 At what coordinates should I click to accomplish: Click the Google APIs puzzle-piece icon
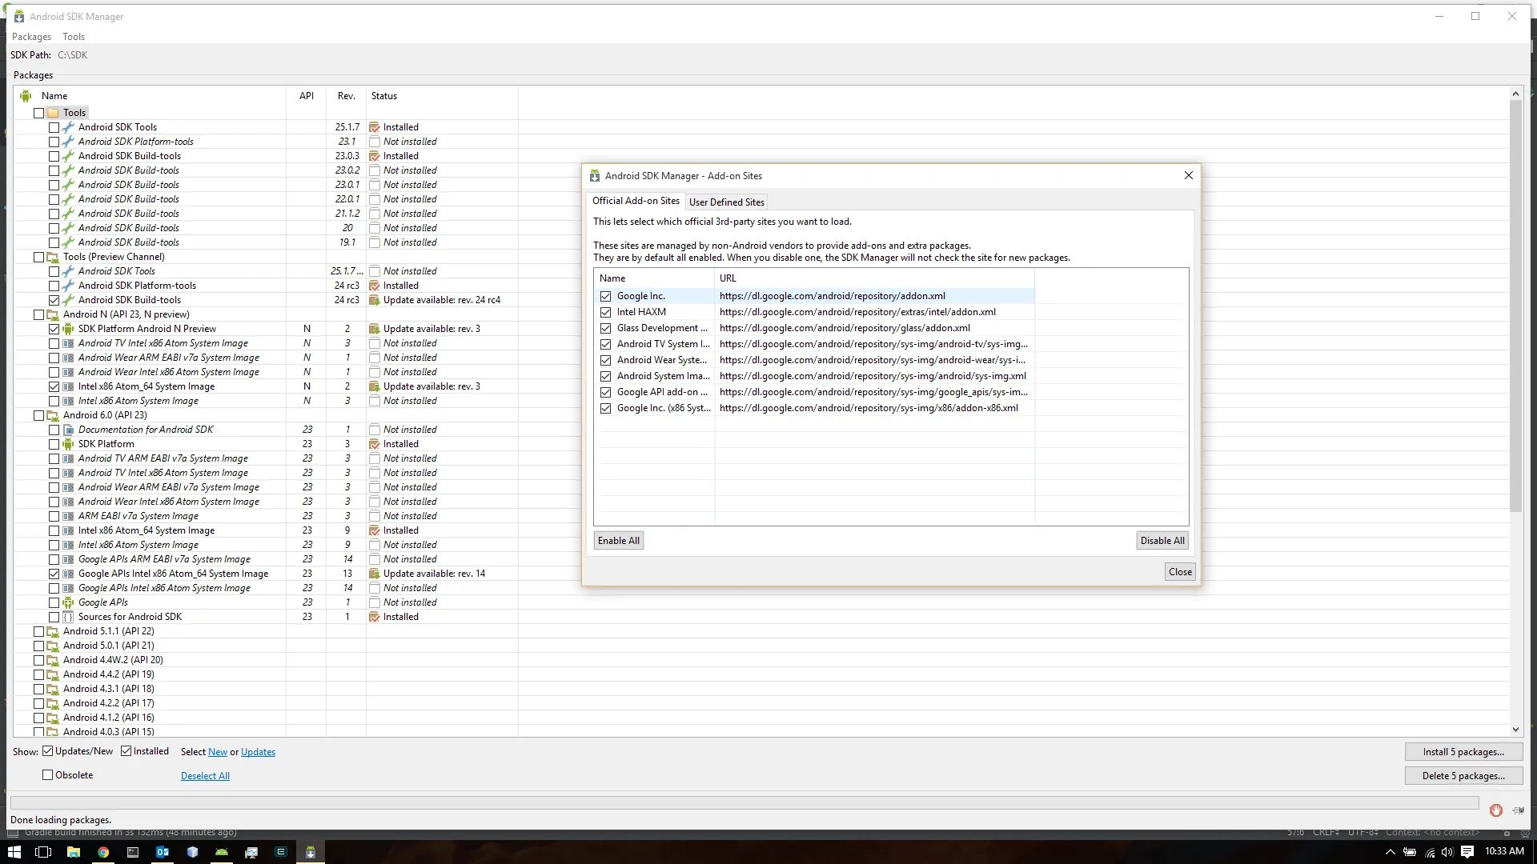pyautogui.click(x=69, y=602)
